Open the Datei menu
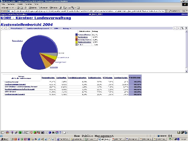Screen dimensions: 188x141 pyautogui.click(x=3, y=4)
